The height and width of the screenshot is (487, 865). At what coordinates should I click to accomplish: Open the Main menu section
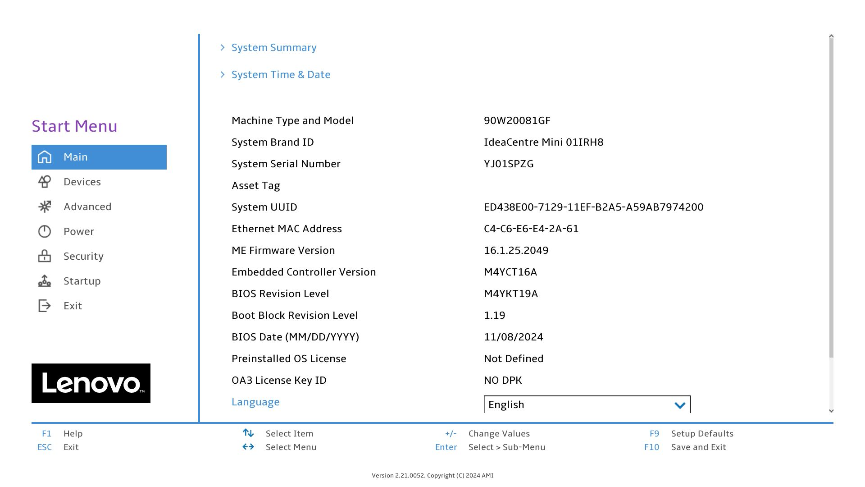point(99,157)
